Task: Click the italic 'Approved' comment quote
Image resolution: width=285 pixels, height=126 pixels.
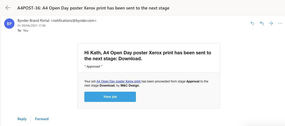Action: (93, 67)
